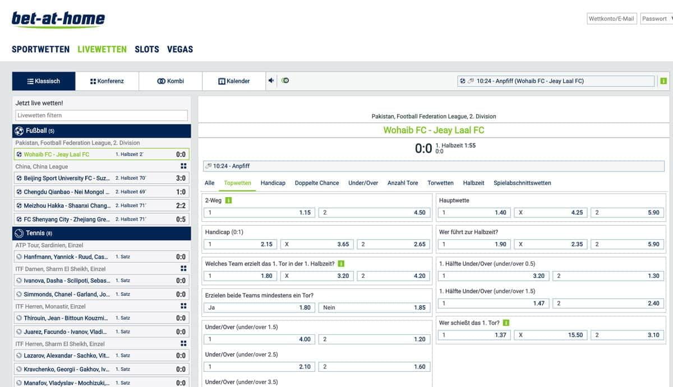The width and height of the screenshot is (673, 387).
Task: Select odds 5.90 for away win in Hauptwette
Action: (627, 212)
